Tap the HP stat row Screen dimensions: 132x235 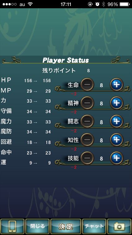(x=26, y=80)
